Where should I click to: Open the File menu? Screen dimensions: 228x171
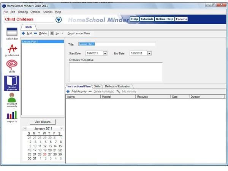pyautogui.click(x=6, y=12)
